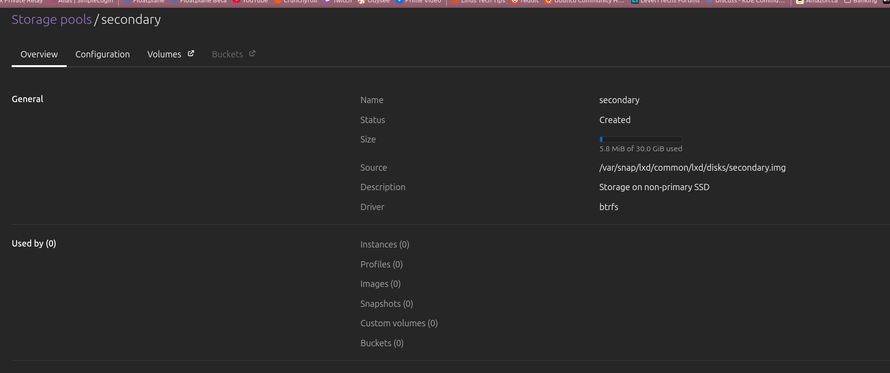Click Custom volumes (0) entry
This screenshot has width=890, height=373.
tap(399, 323)
